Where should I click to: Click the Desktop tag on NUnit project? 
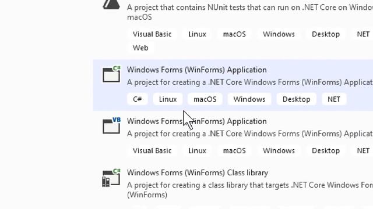326,34
